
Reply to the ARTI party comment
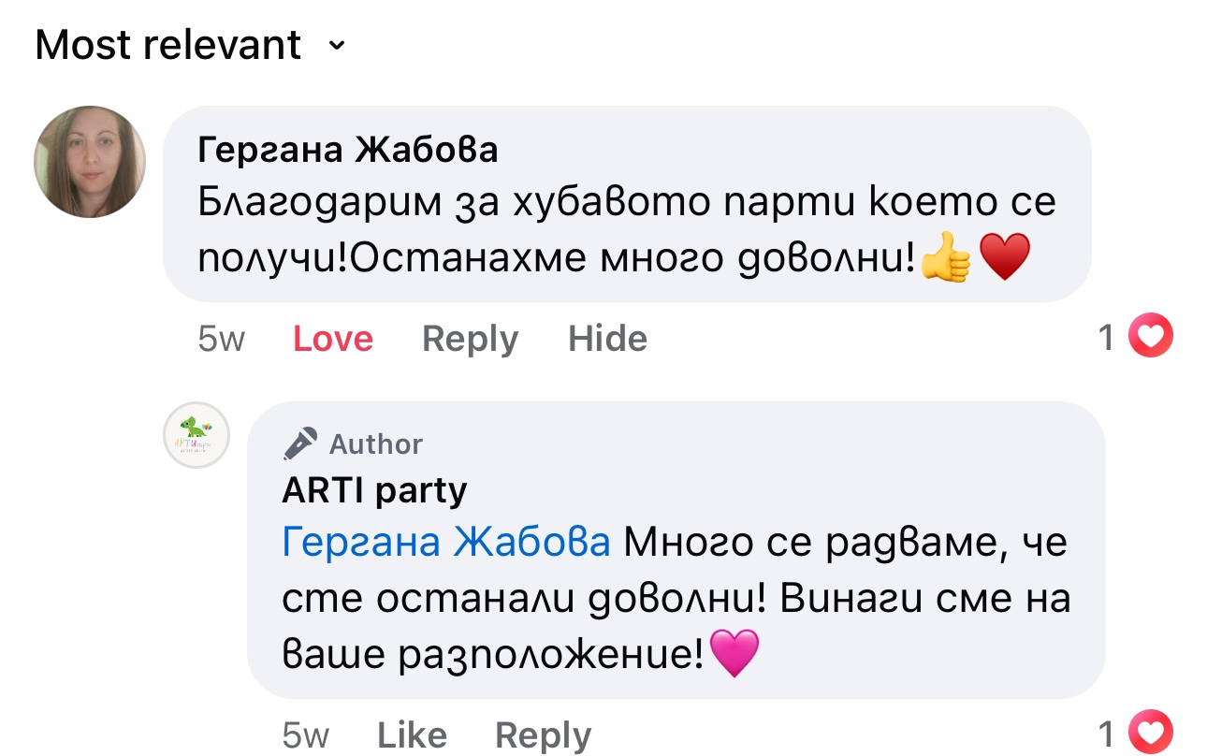point(543,735)
